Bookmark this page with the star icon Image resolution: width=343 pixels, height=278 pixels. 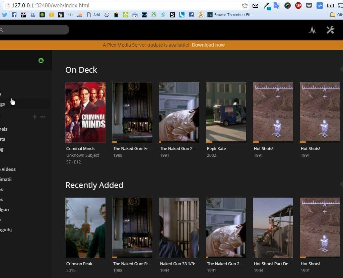coord(245,5)
